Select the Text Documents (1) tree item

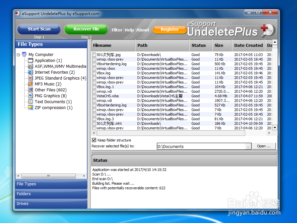[x=53, y=102]
